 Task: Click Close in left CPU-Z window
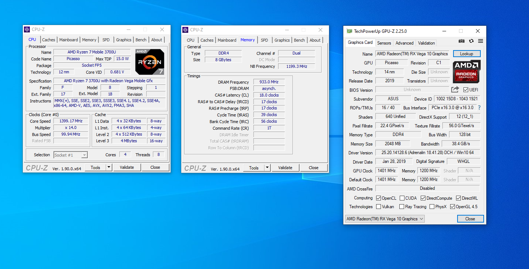[155, 167]
